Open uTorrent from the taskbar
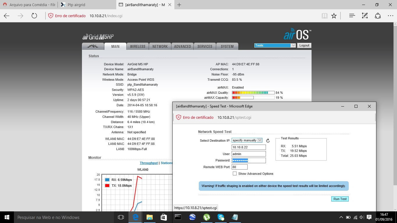The height and width of the screenshot is (223, 397). [x=206, y=217]
